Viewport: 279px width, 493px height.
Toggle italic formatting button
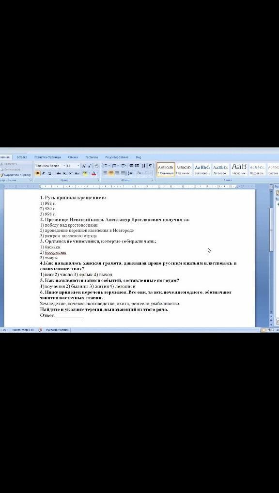pos(44,173)
